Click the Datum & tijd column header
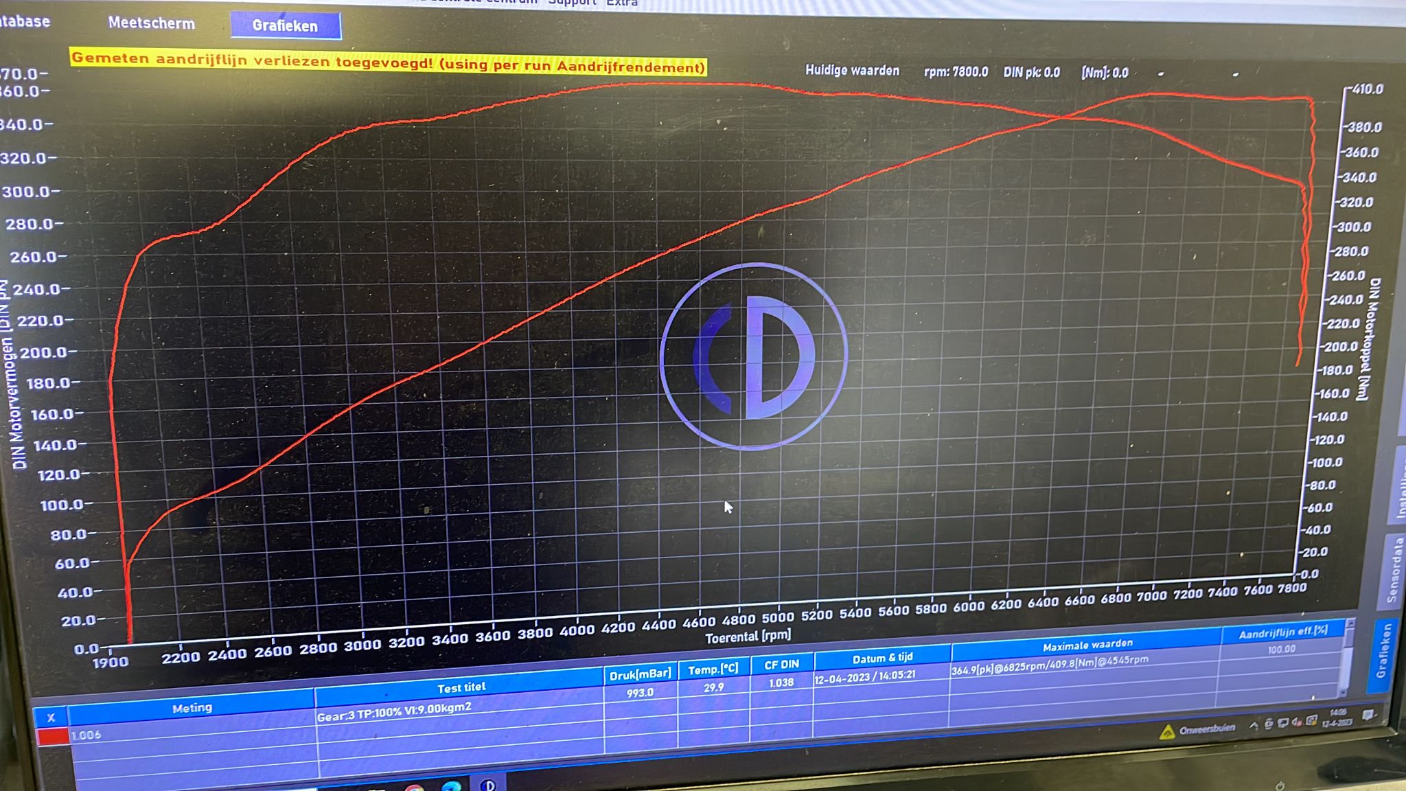This screenshot has height=791, width=1406. (x=882, y=657)
